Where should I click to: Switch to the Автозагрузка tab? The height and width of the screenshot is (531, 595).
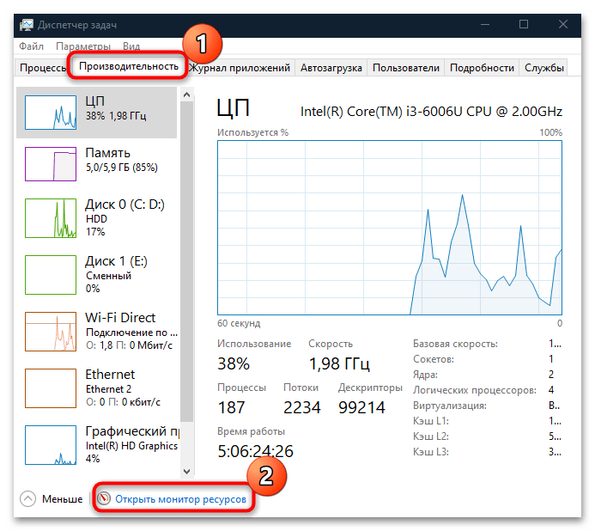331,68
